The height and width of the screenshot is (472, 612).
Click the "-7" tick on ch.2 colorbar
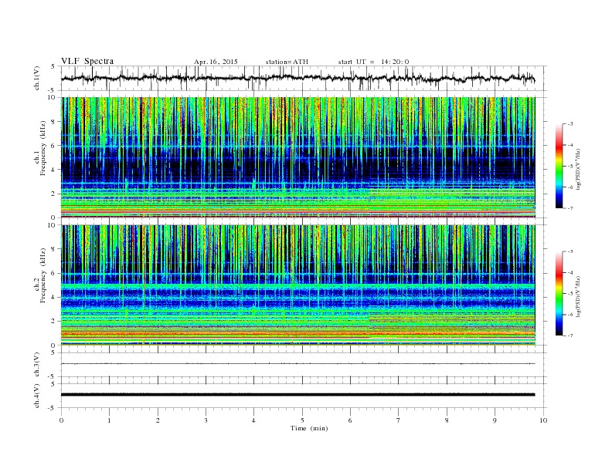tap(570, 335)
